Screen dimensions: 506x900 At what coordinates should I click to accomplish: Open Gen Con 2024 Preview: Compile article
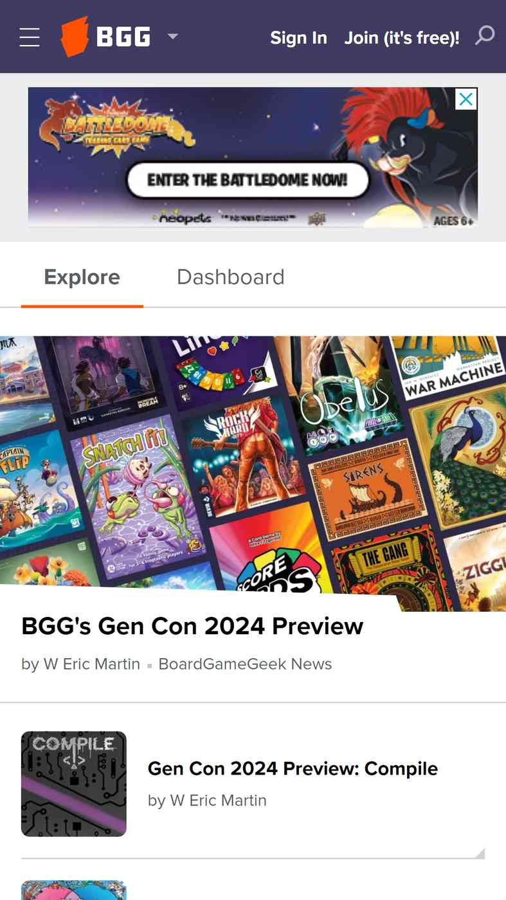point(293,768)
